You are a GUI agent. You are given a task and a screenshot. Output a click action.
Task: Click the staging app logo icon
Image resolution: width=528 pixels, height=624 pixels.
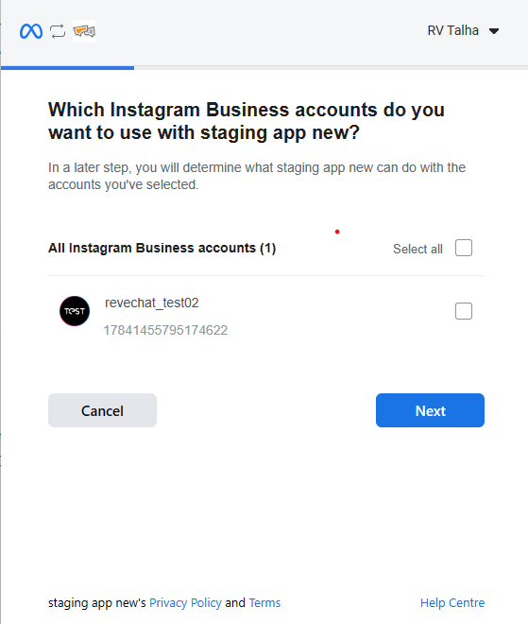point(84,31)
